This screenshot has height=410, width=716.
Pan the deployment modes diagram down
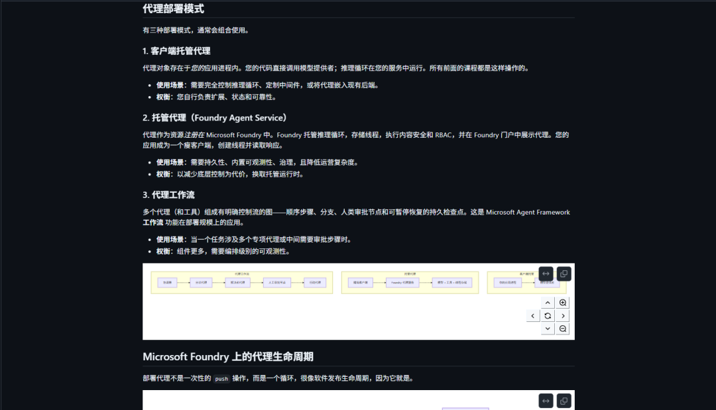coord(548,329)
